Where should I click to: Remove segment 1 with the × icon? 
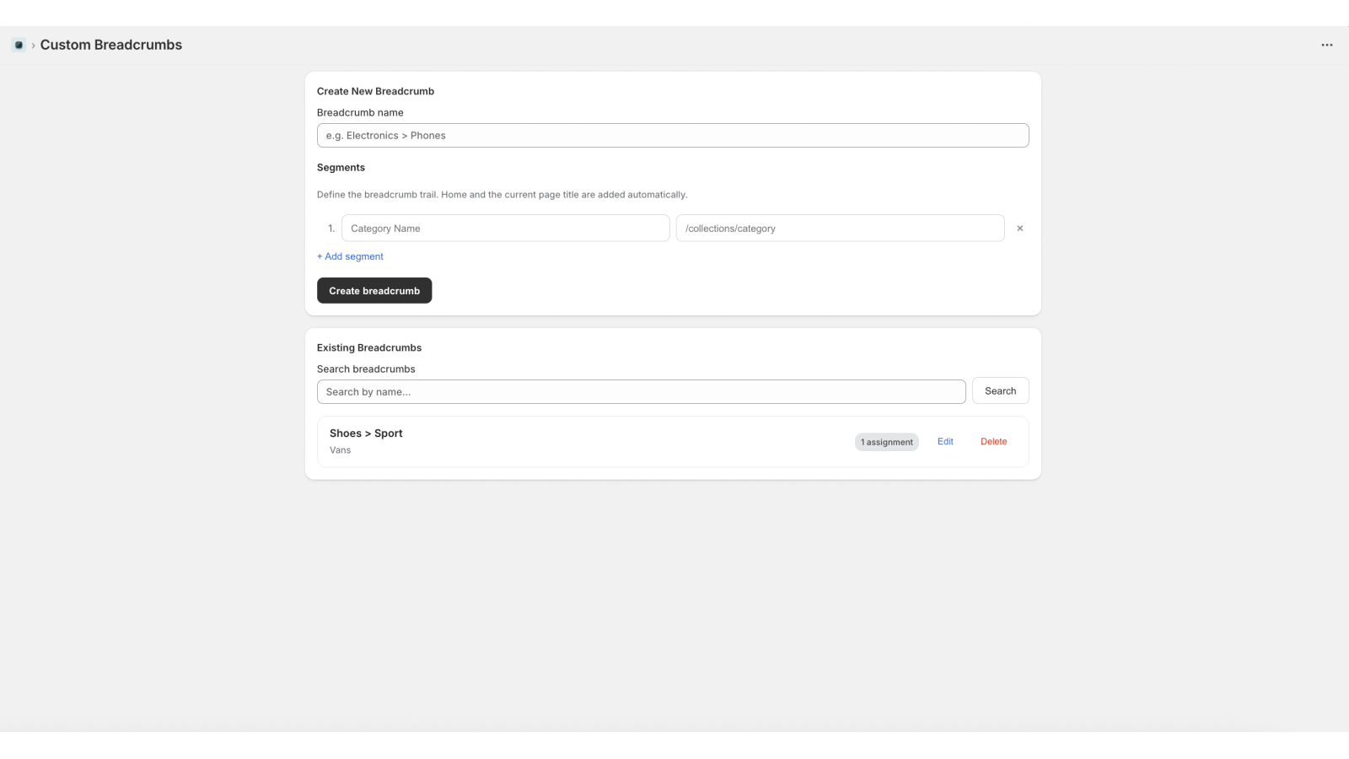(1019, 229)
